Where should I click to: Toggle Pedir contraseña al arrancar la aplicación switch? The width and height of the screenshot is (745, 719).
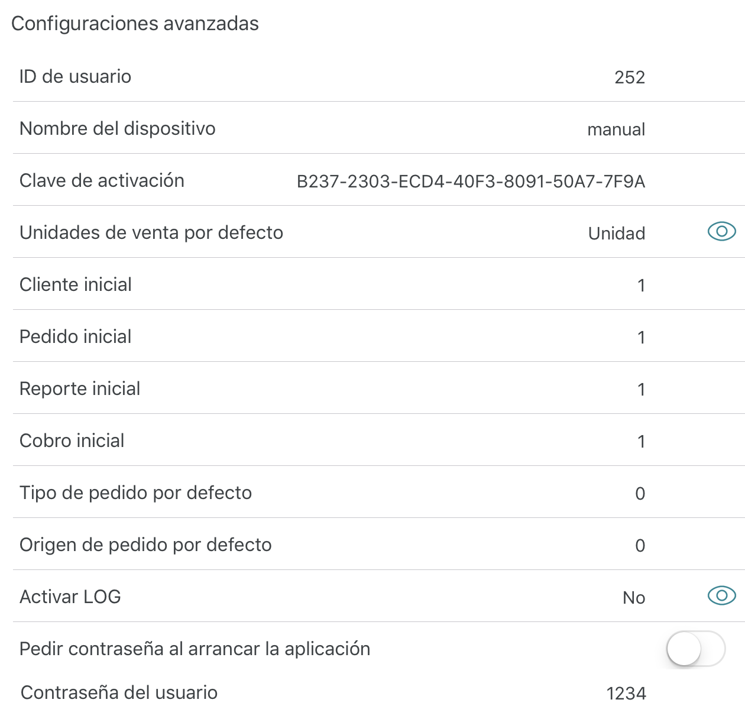[695, 649]
